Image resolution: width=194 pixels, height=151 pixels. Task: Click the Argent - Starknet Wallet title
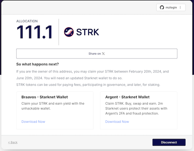click(127, 97)
